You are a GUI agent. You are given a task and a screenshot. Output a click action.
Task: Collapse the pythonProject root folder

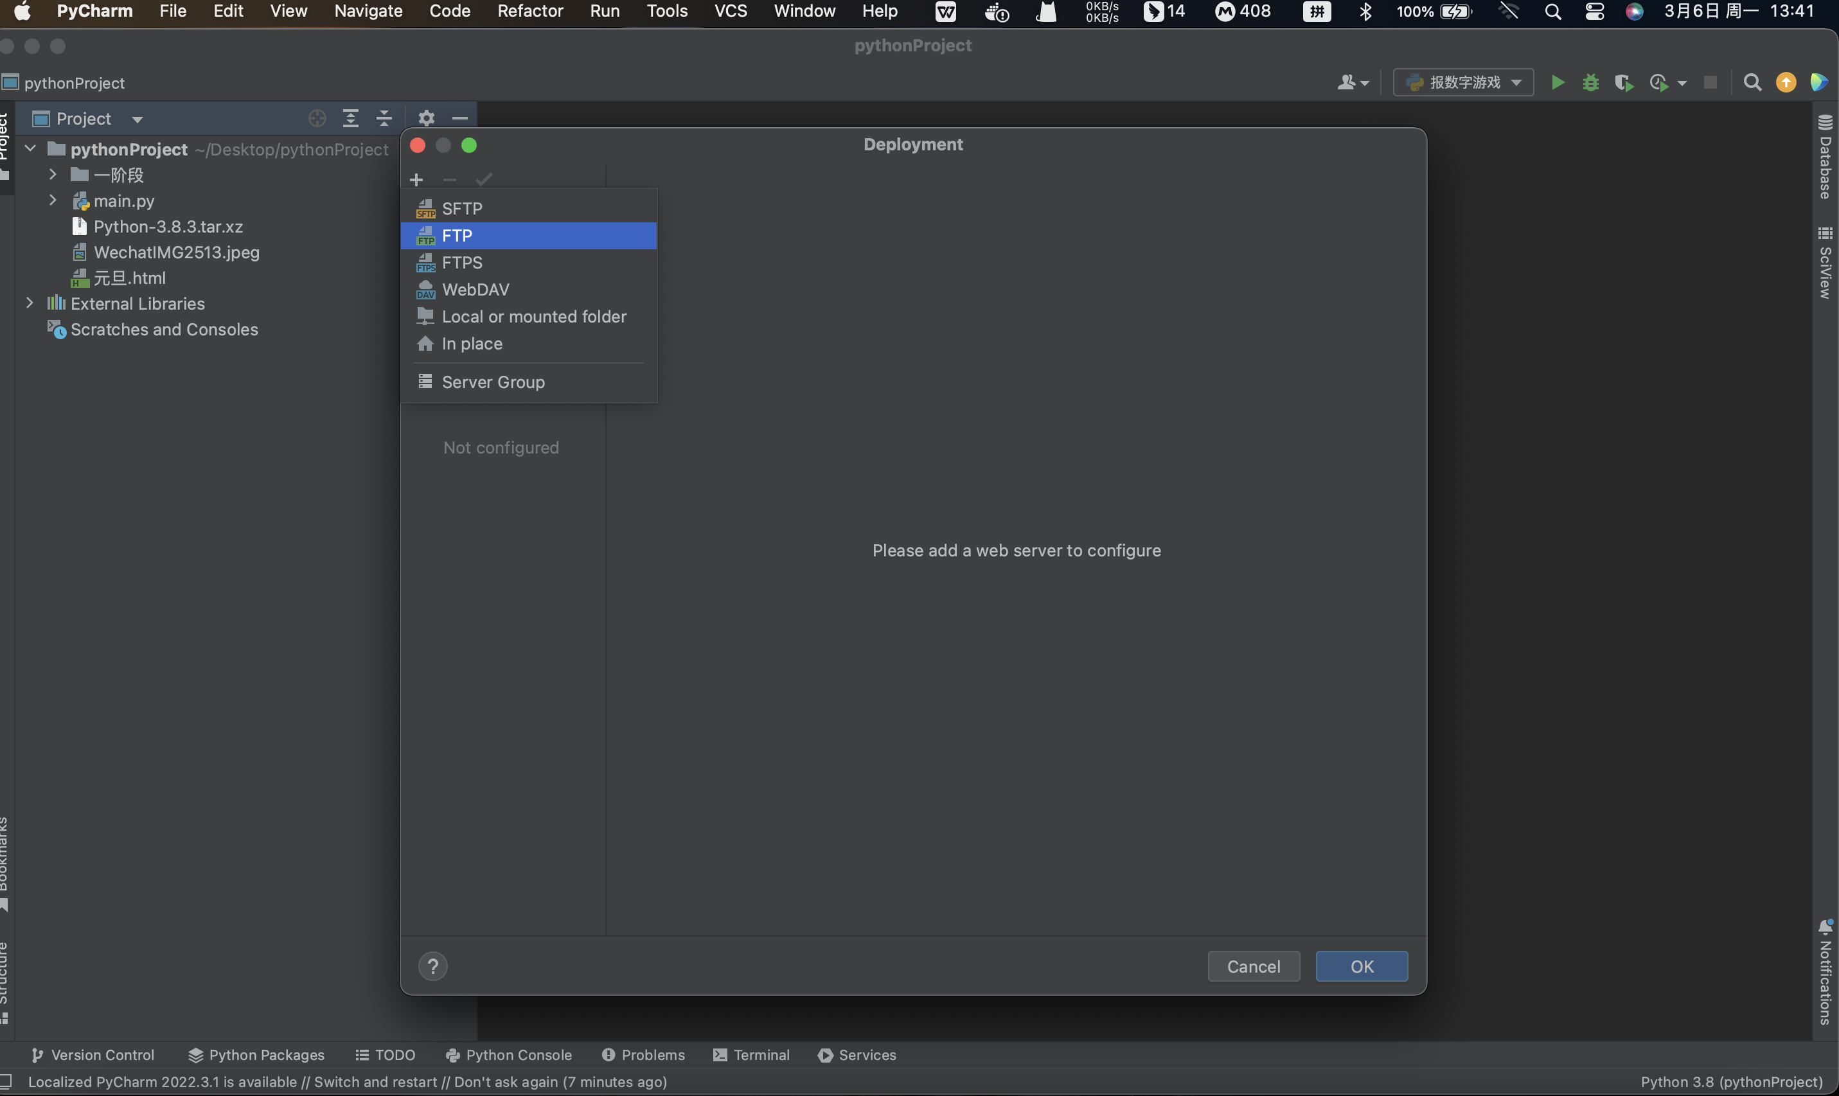pos(30,148)
